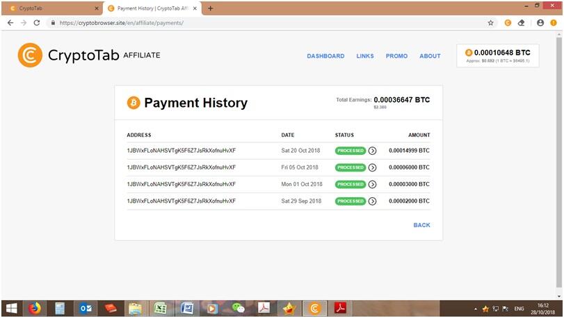Open the orange browser menu icon
564x318 pixels.
pos(553,23)
